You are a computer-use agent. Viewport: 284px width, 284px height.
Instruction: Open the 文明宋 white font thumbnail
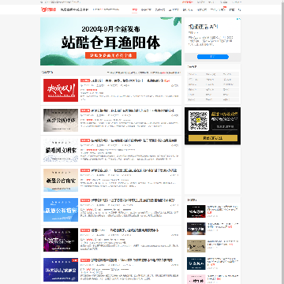[61, 150]
